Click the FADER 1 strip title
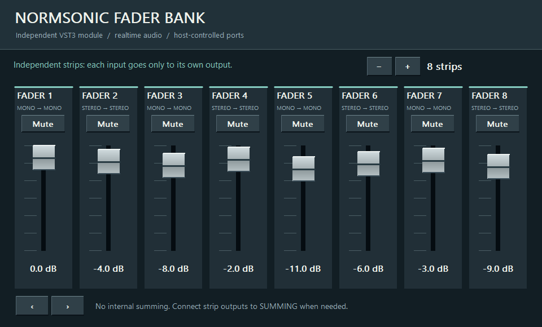Screen dimensions: 542x327 (35, 96)
